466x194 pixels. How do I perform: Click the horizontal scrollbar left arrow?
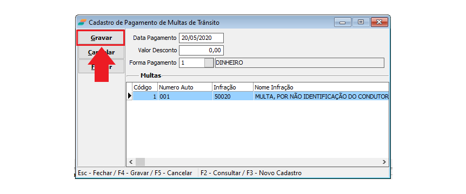coord(131,162)
